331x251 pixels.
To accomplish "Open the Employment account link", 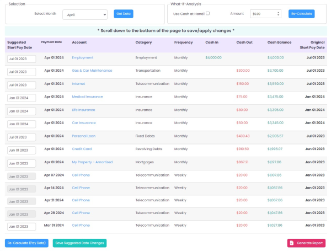I will [x=83, y=57].
